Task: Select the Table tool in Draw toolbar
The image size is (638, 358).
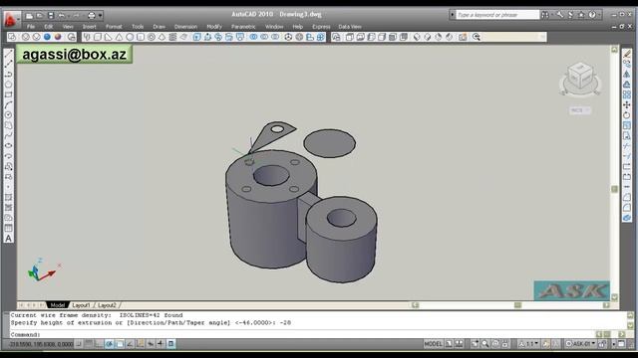Action: (9, 228)
